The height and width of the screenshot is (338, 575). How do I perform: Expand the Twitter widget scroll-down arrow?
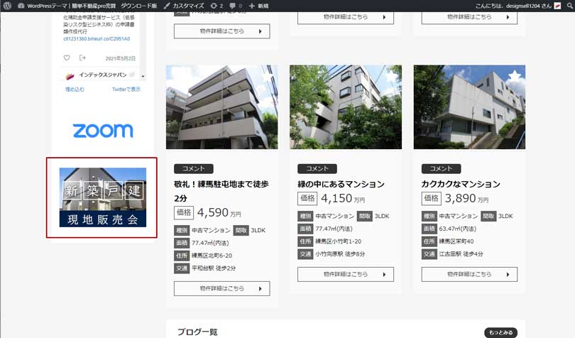tap(143, 76)
